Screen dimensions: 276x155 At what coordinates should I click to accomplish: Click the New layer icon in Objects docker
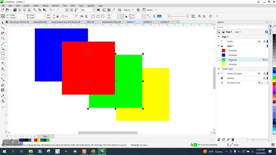point(219,139)
